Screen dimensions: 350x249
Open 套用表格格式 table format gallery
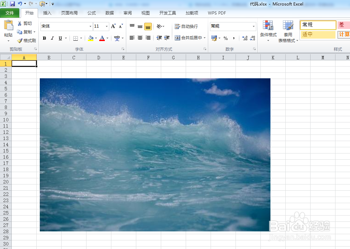288,31
